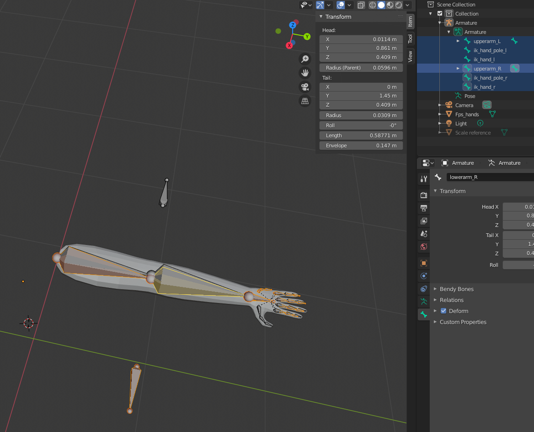The width and height of the screenshot is (534, 432).
Task: Open the Render properties tab icon
Action: click(x=424, y=195)
